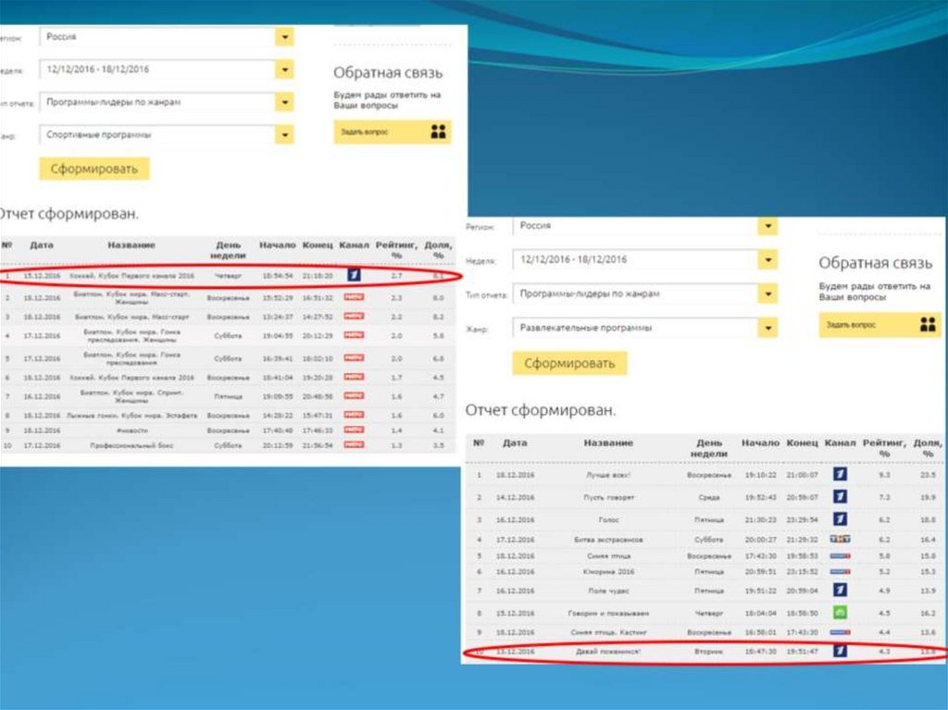Select Профессиональный бокс program name
948x710 pixels.
click(131, 445)
